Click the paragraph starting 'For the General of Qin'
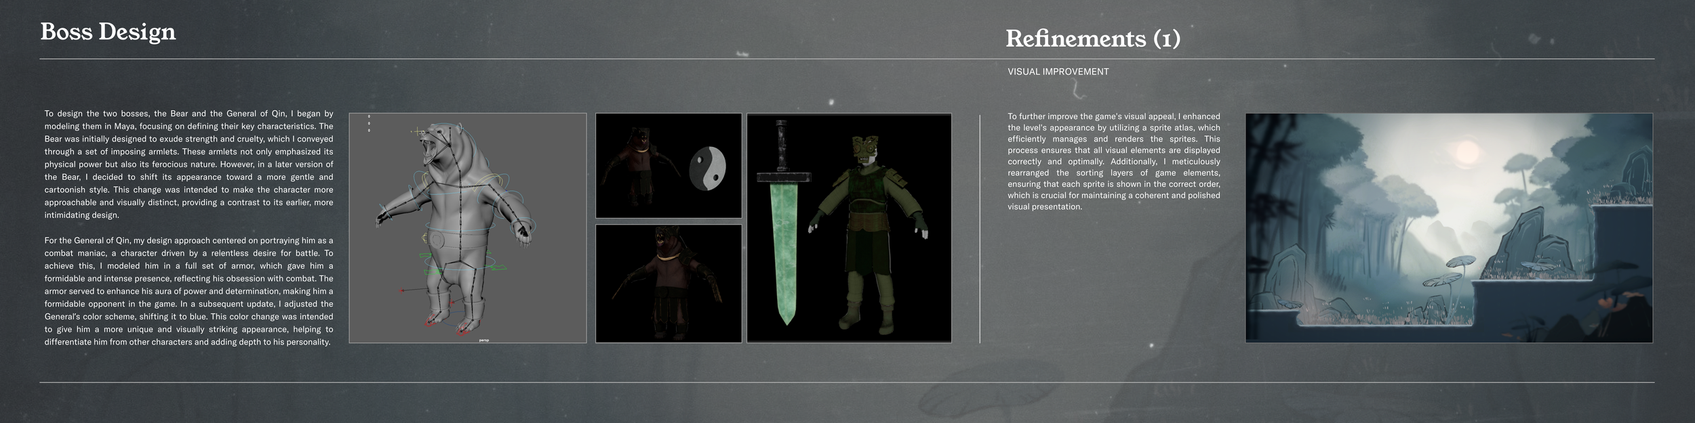1695x423 pixels. point(188,291)
